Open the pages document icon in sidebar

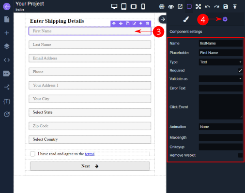point(7,19)
